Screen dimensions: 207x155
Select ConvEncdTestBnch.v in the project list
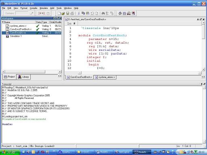coord(21,29)
